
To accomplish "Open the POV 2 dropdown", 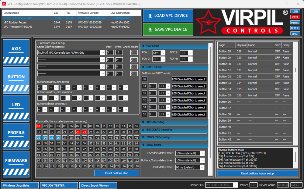I will tap(186, 53).
